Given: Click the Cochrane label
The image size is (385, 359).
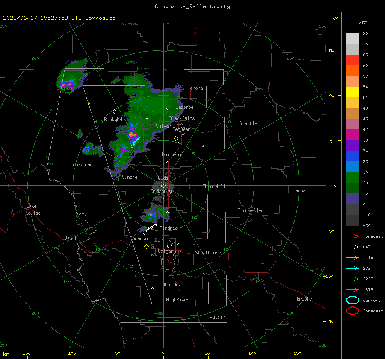Looking at the screenshot, I should coord(140,239).
